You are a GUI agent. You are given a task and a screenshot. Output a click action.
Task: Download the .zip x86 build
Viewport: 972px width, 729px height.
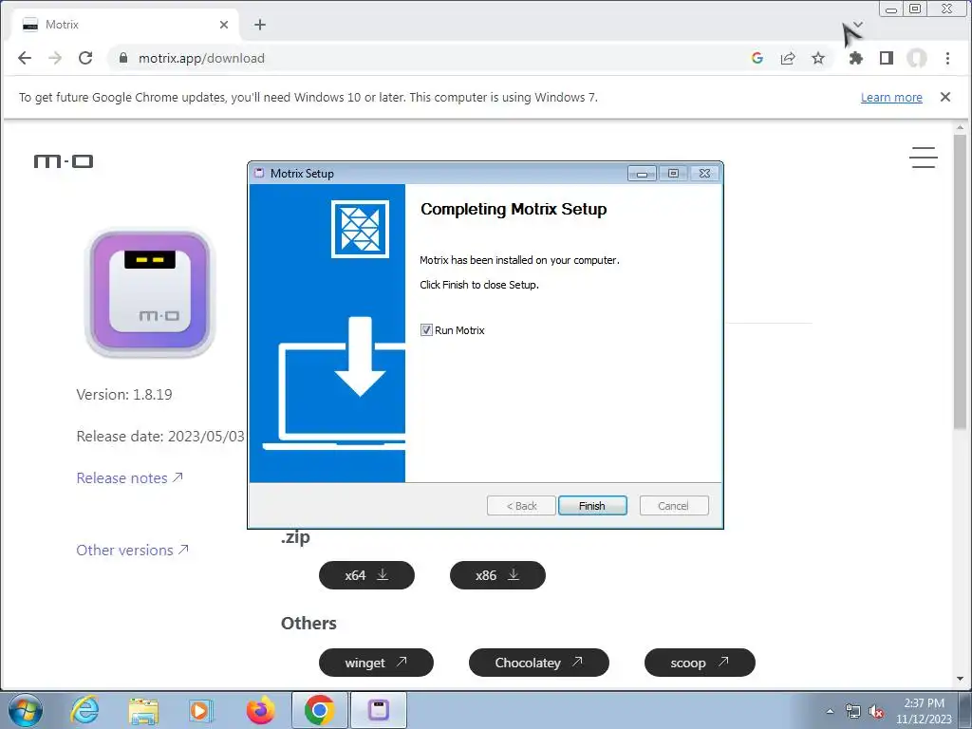tap(497, 575)
